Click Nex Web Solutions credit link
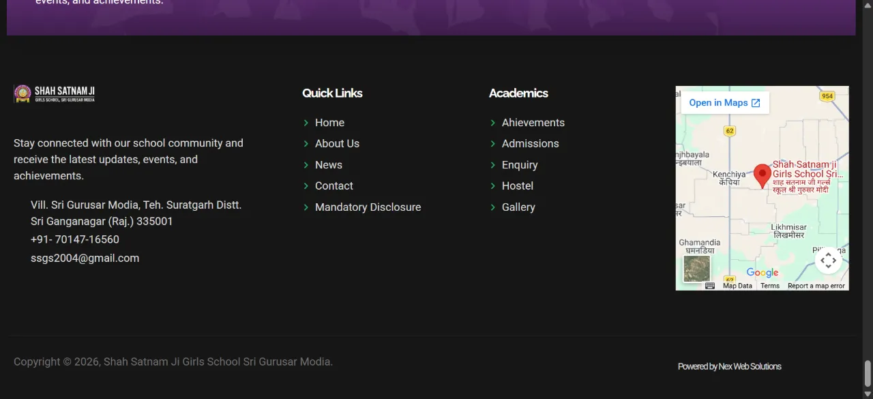The width and height of the screenshot is (873, 399). coord(750,367)
